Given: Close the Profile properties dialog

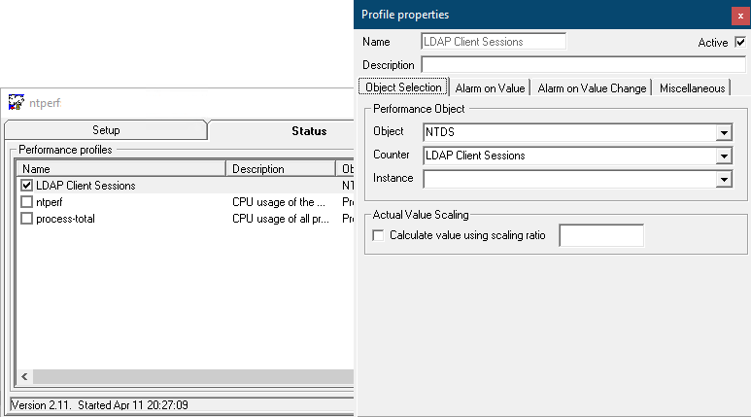Looking at the screenshot, I should [740, 16].
